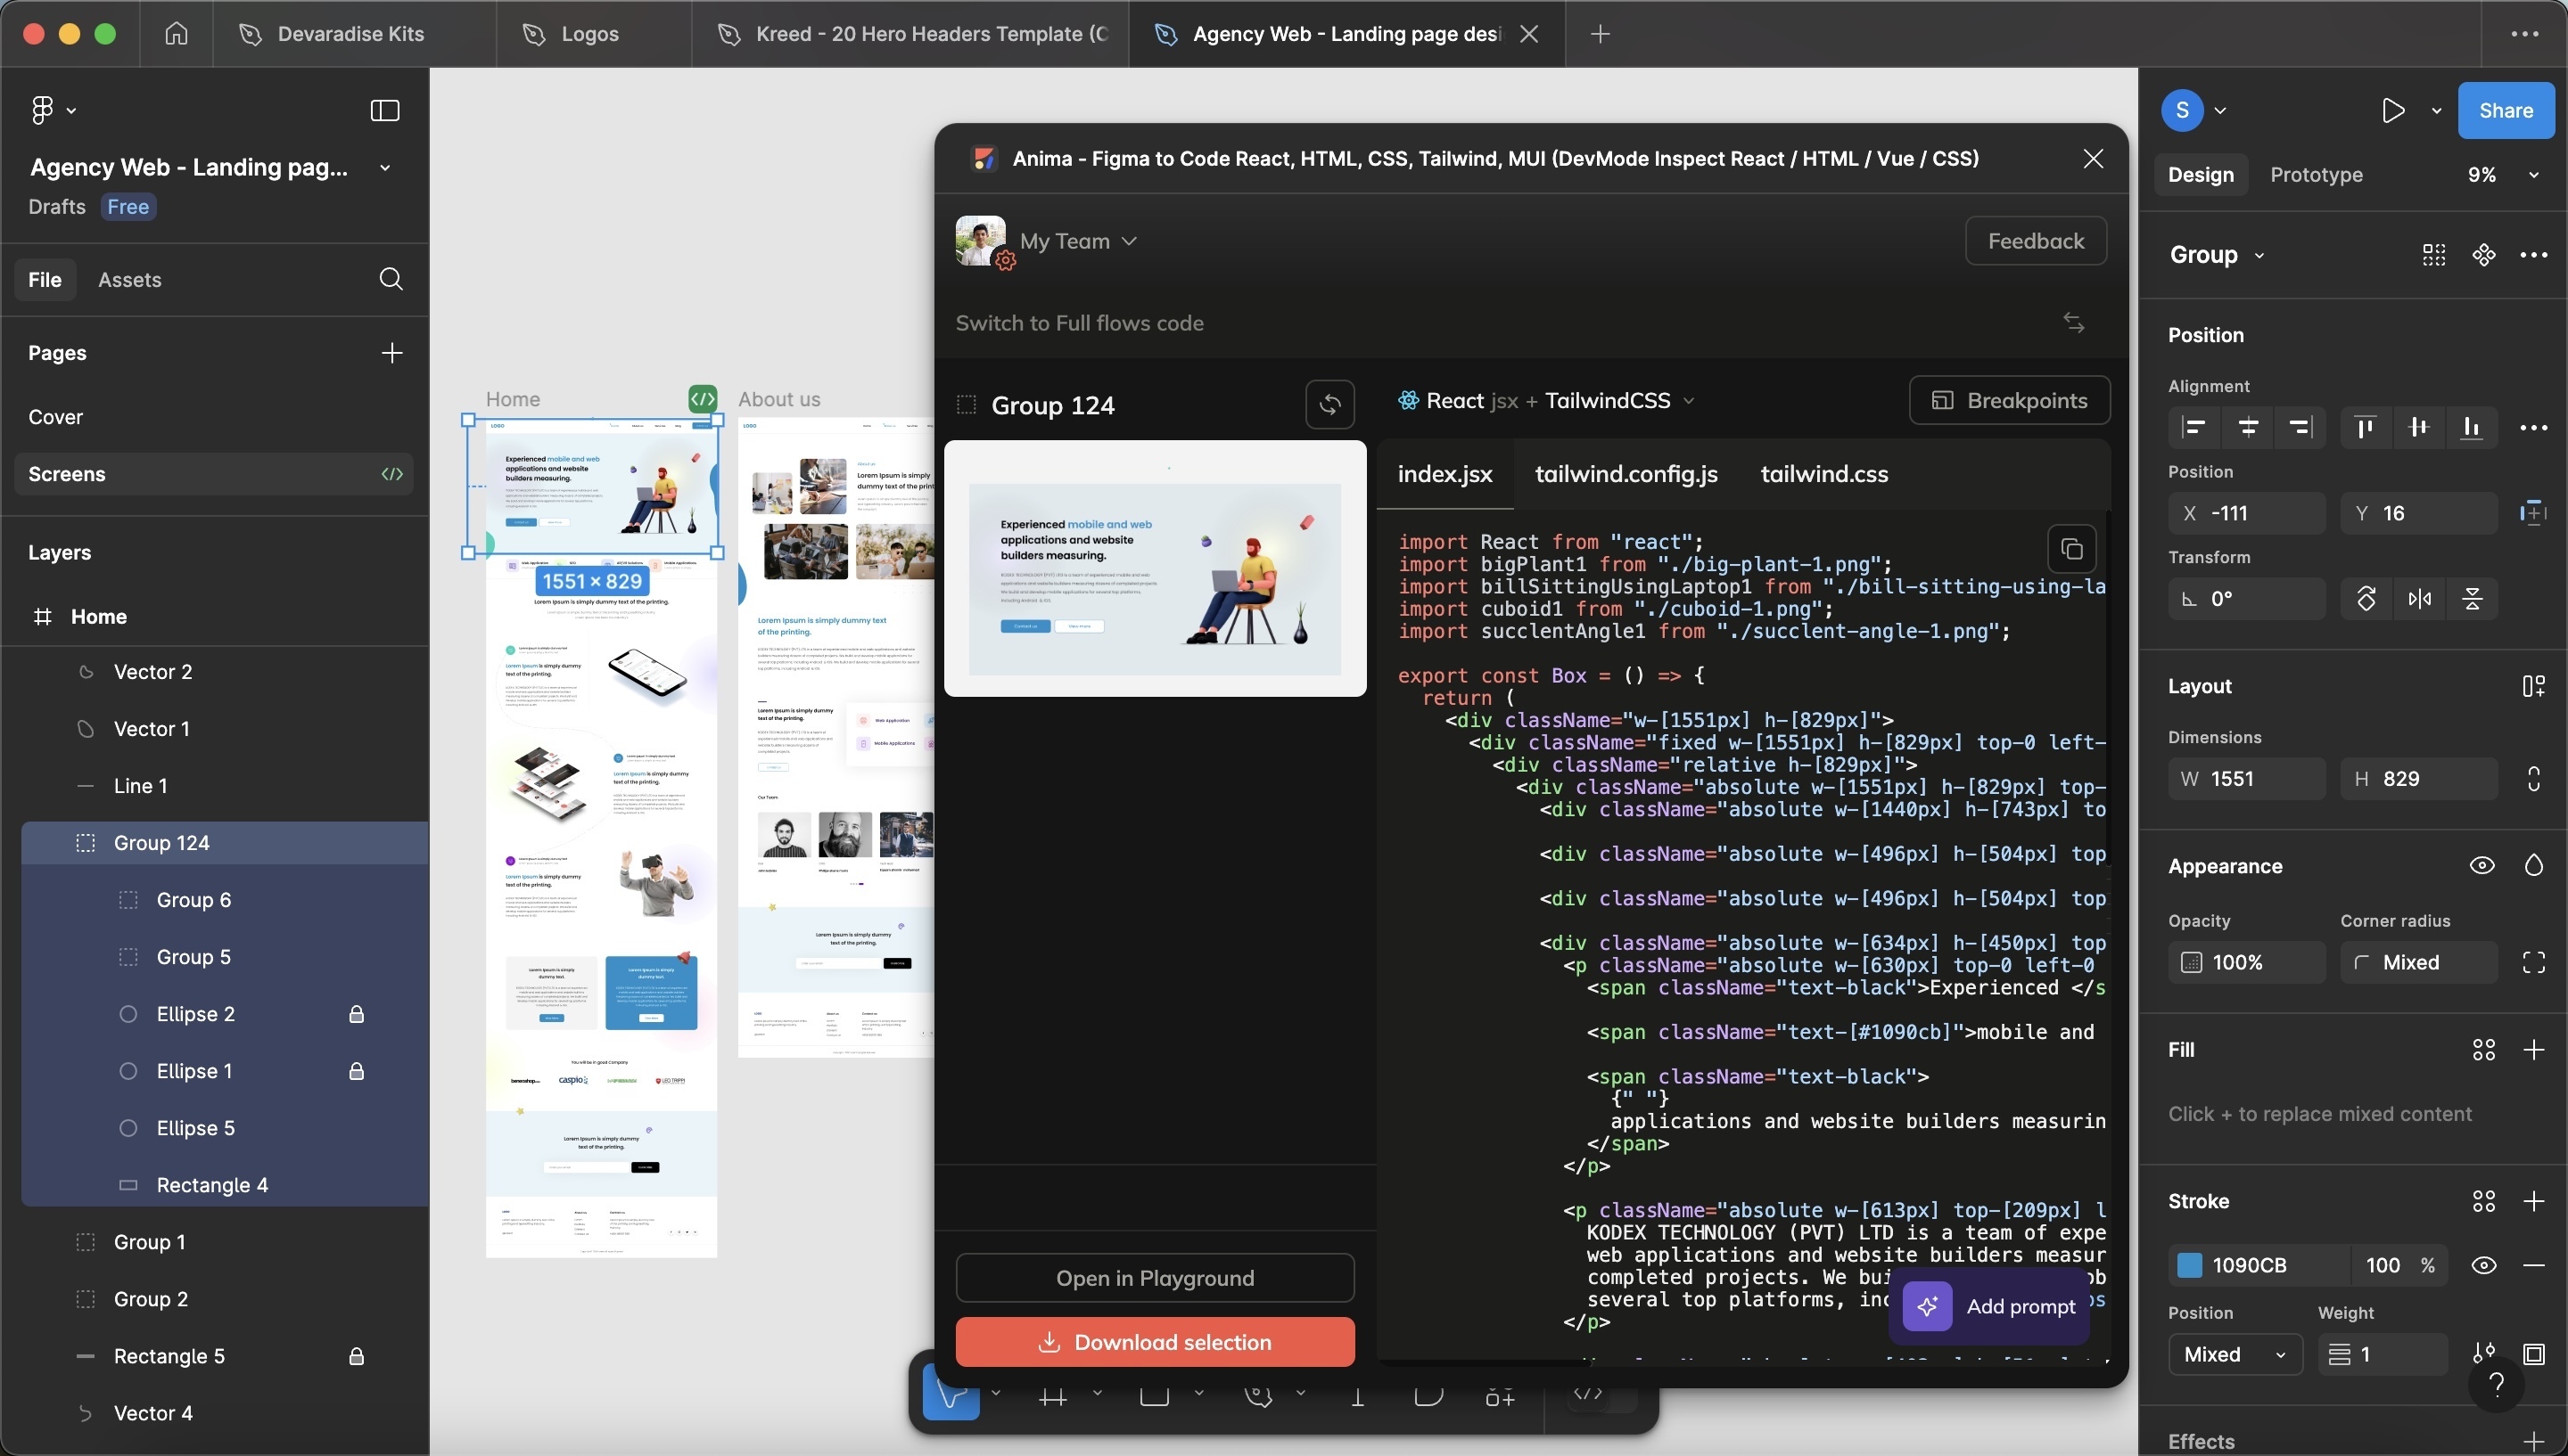The image size is (2568, 1456).
Task: Open the Prototype tab
Action: [x=2316, y=175]
